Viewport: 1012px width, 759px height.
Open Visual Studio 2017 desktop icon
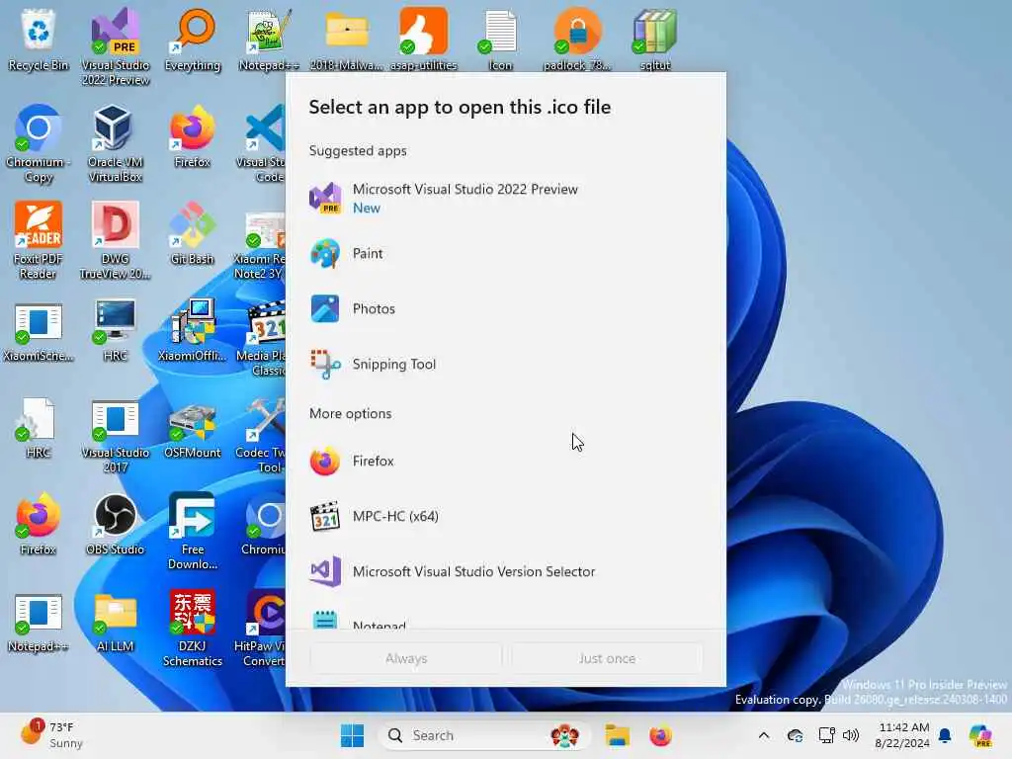115,435
